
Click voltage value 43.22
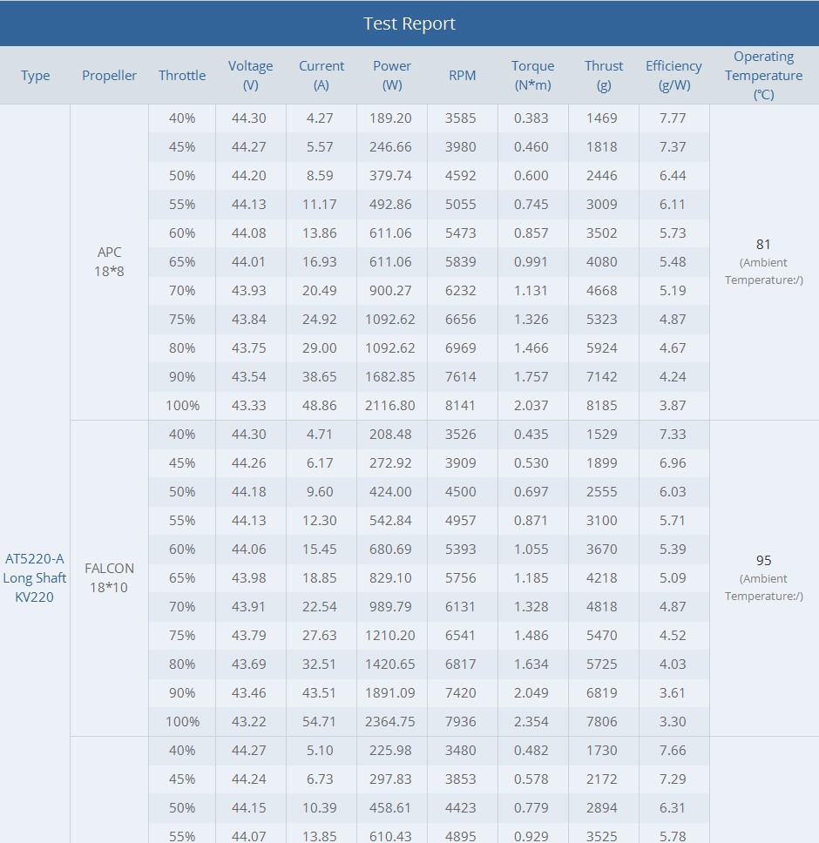tap(249, 721)
